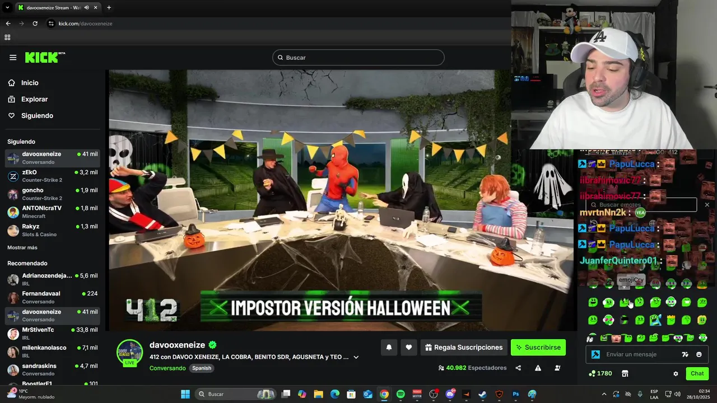
Task: Open ANTONIcraTV channel in the sidebar
Action: coord(53,212)
